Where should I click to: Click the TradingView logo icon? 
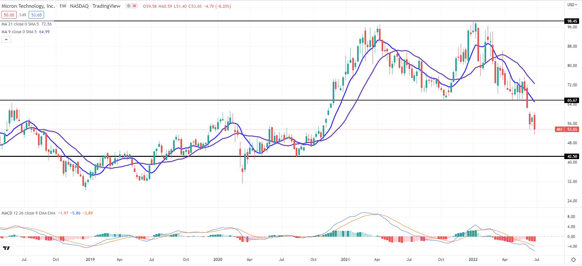[x=6, y=248]
